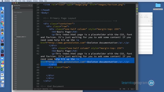Open the Navigate menu
Image resolution: width=164 pixels, height=92 pixels.
29,1
